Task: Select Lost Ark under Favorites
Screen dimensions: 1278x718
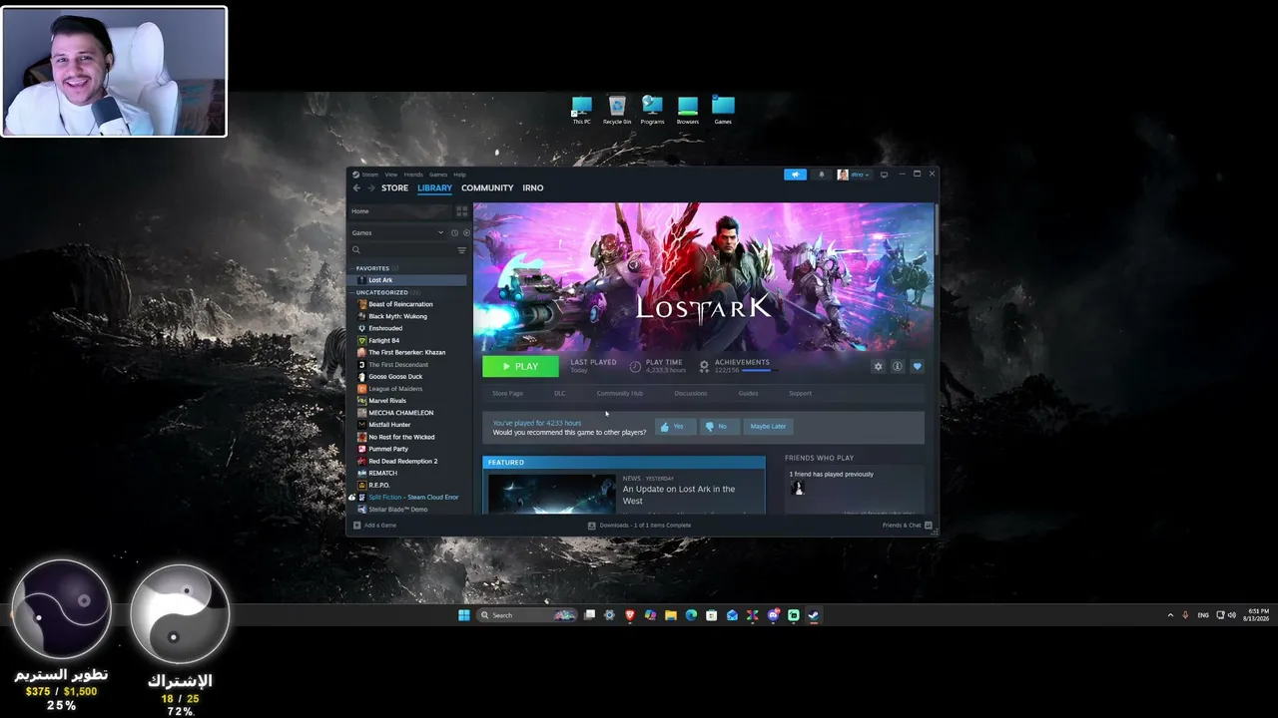Action: pyautogui.click(x=406, y=280)
